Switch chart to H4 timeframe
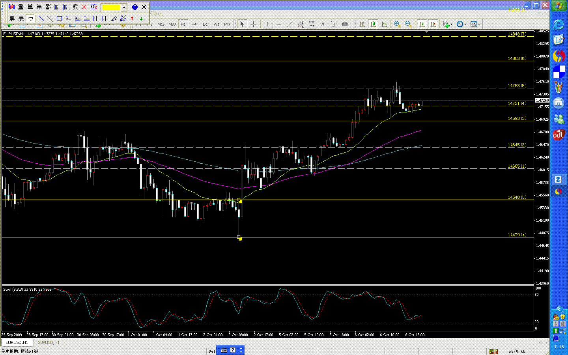Screen dimensions: 568x355 tap(194, 24)
